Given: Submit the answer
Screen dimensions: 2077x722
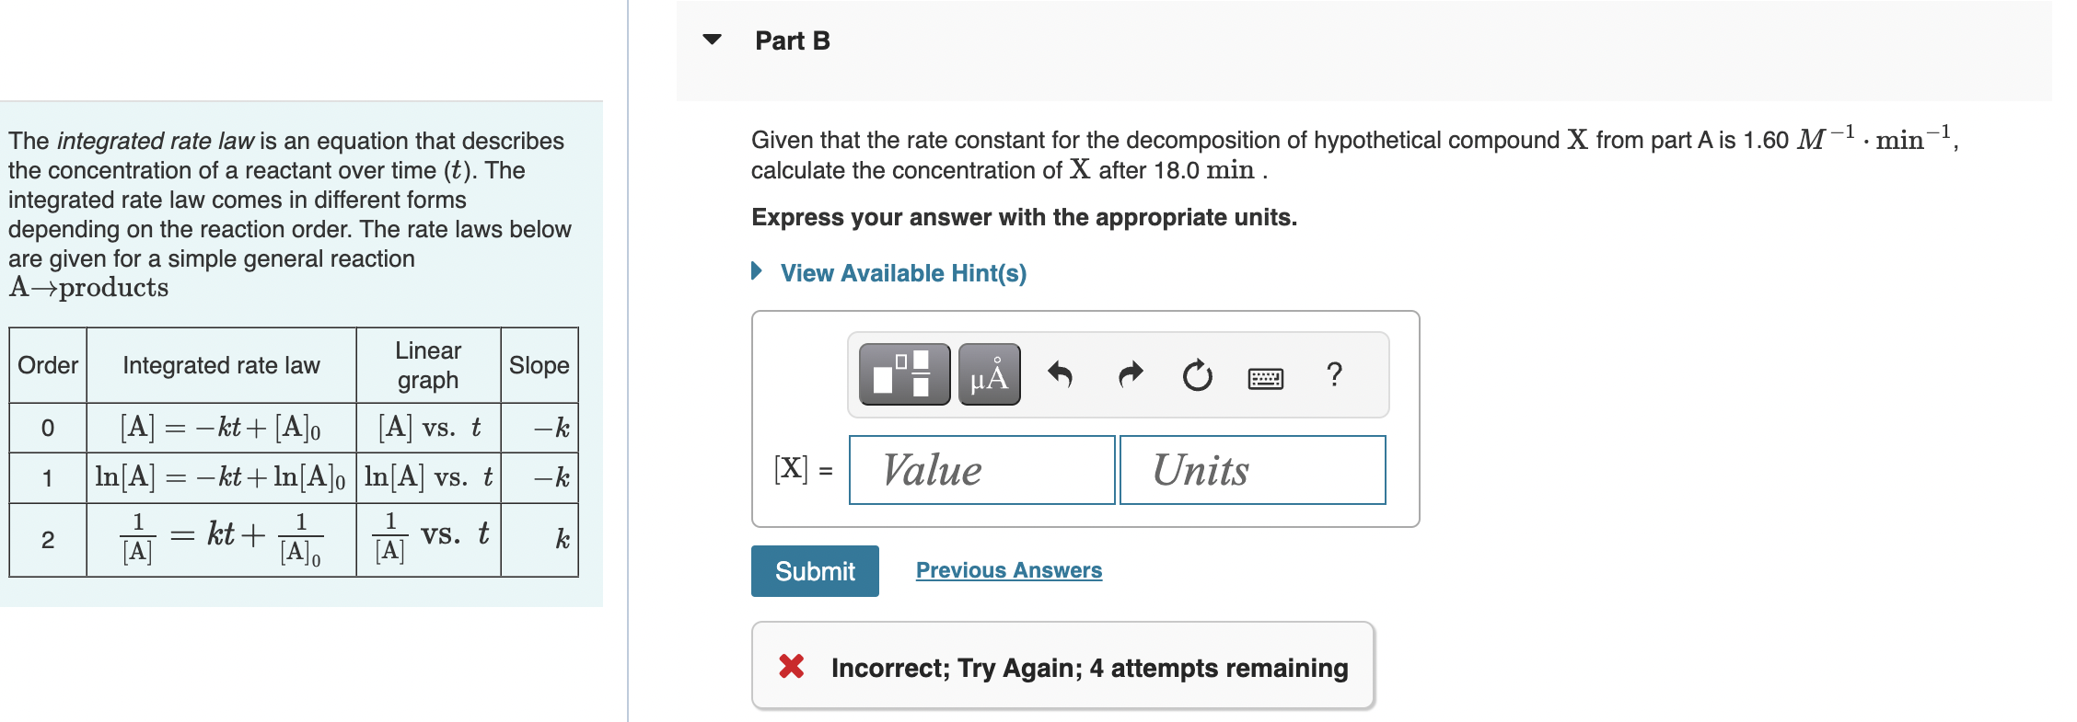Looking at the screenshot, I should point(814,571).
